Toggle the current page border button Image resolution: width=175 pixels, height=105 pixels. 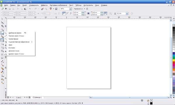coord(64,13)
